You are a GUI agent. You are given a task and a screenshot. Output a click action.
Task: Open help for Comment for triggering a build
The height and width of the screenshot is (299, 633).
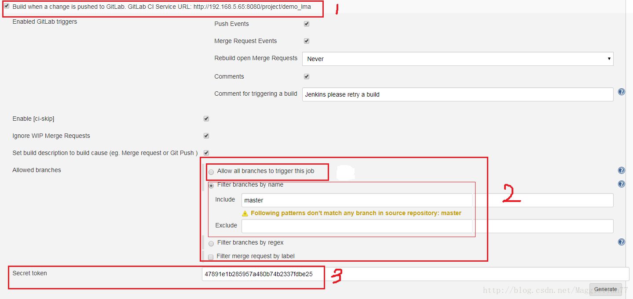tap(621, 92)
